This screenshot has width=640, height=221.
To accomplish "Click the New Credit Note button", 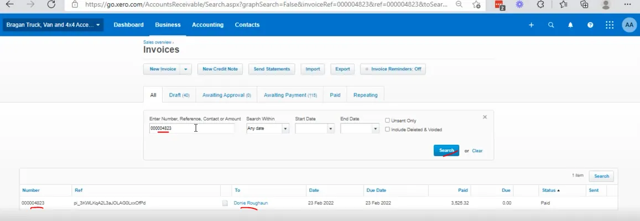I will click(220, 69).
